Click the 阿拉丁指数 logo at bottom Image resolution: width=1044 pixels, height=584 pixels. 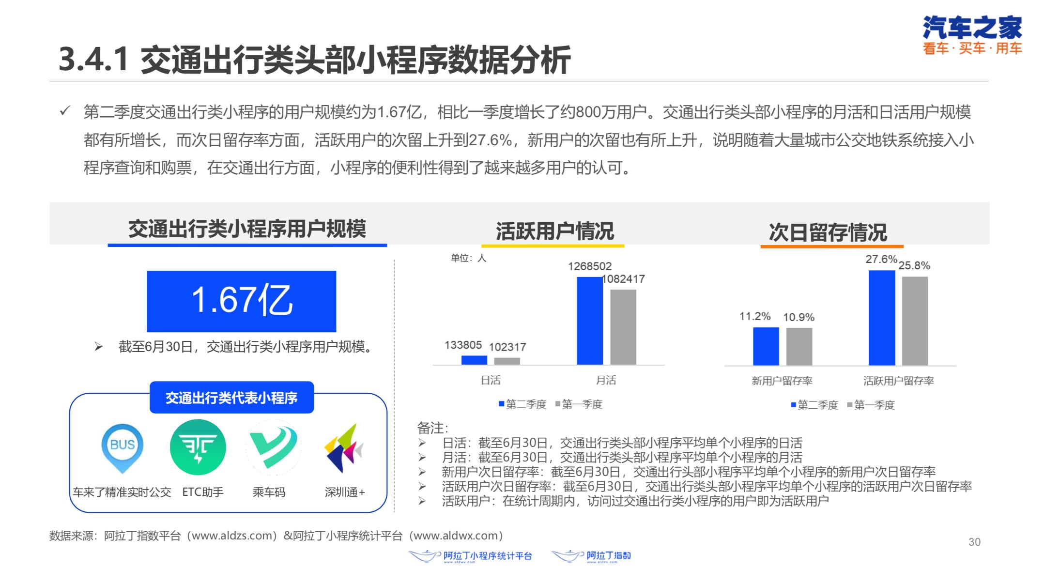point(591,556)
